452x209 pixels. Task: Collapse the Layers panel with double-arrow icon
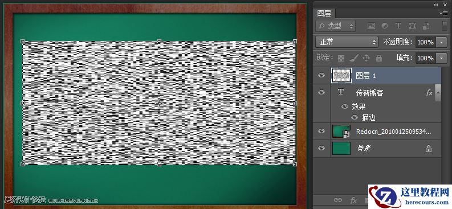coord(436,5)
